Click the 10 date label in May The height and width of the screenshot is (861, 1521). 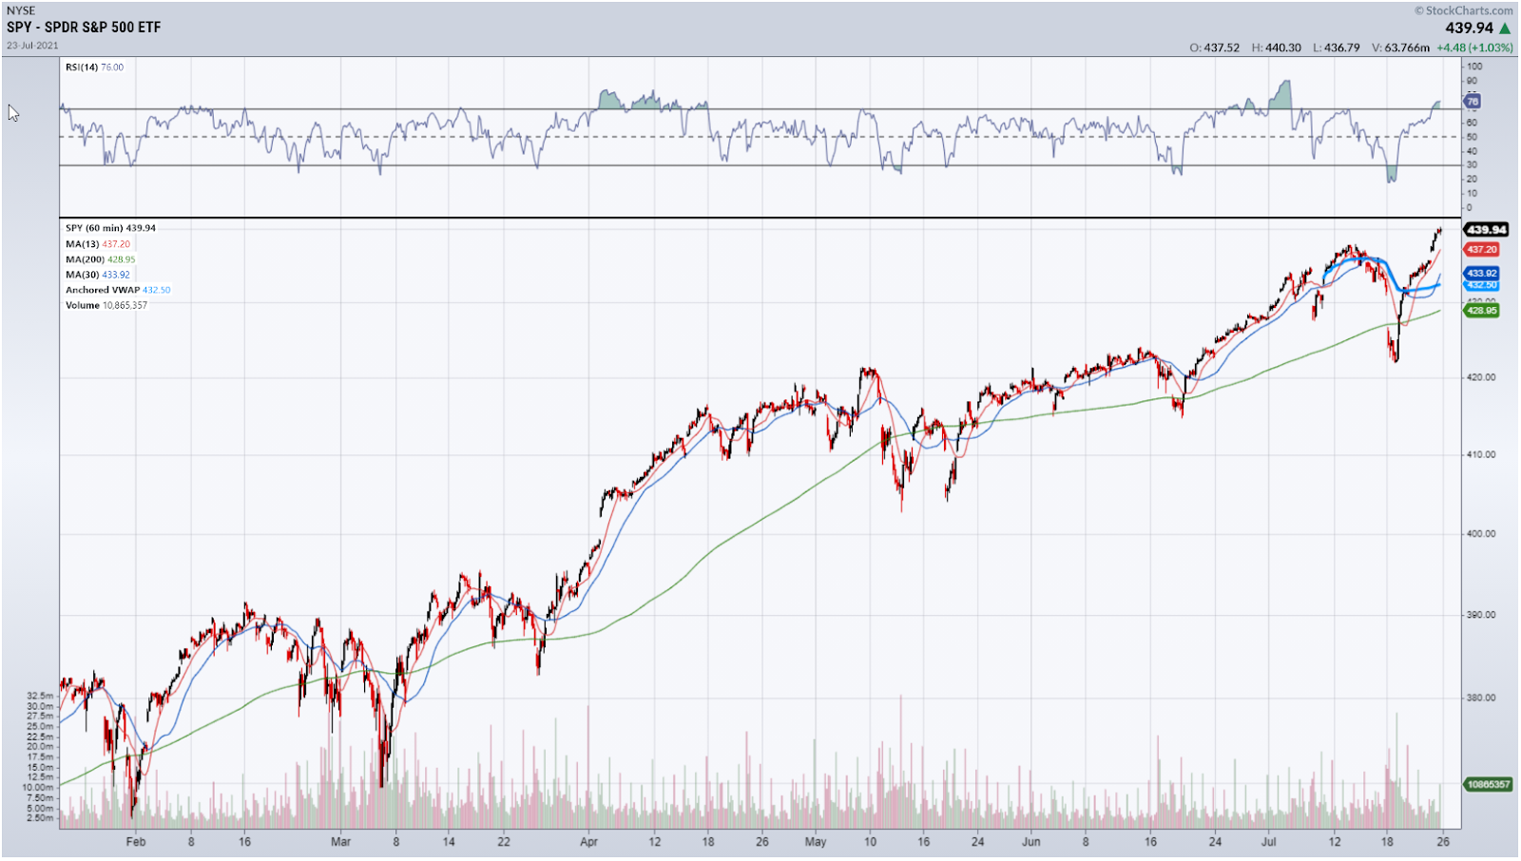(x=870, y=842)
